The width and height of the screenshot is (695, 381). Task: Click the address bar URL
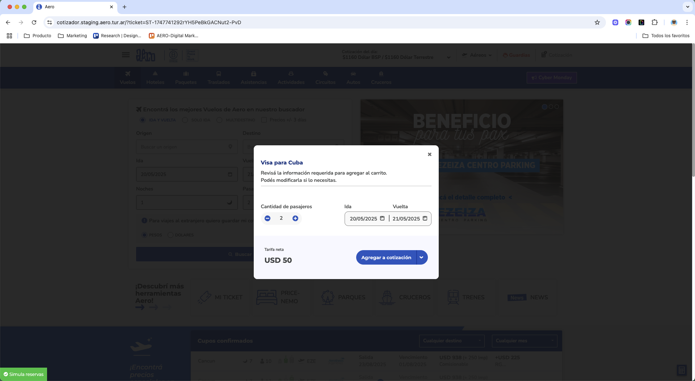(x=149, y=22)
